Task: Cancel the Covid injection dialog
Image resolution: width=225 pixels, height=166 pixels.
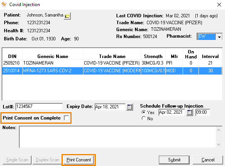Action: (x=208, y=160)
